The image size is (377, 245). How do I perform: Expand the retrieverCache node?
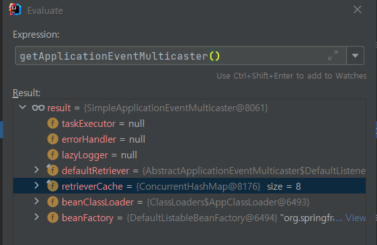point(37,185)
